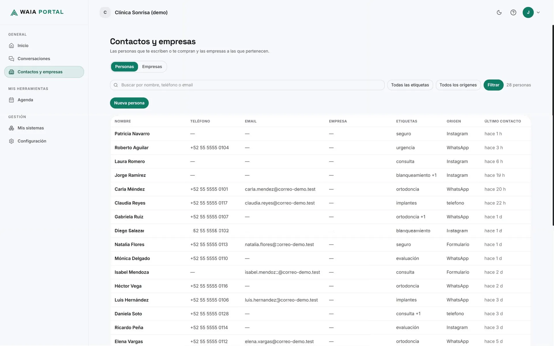Open Carla Méndez contact
This screenshot has width=554, height=346.
(321, 189)
